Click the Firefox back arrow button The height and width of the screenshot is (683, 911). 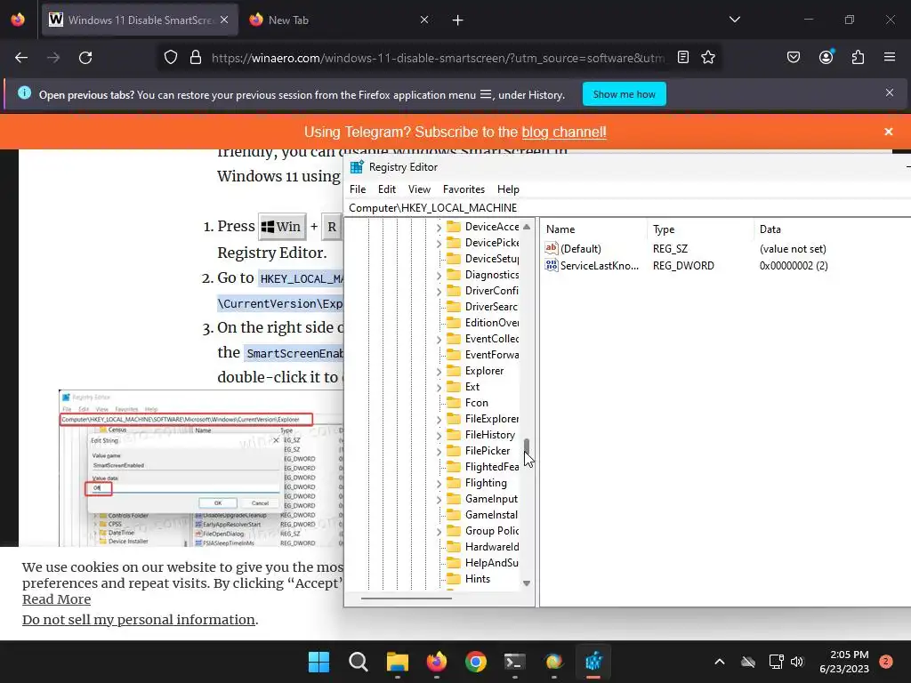(21, 58)
